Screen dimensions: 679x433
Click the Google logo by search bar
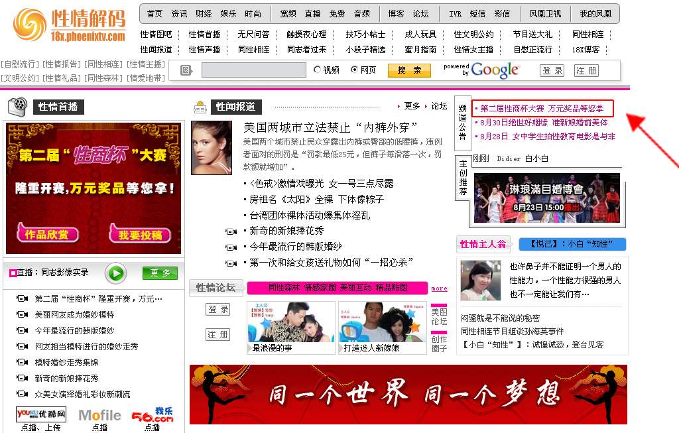click(x=495, y=70)
